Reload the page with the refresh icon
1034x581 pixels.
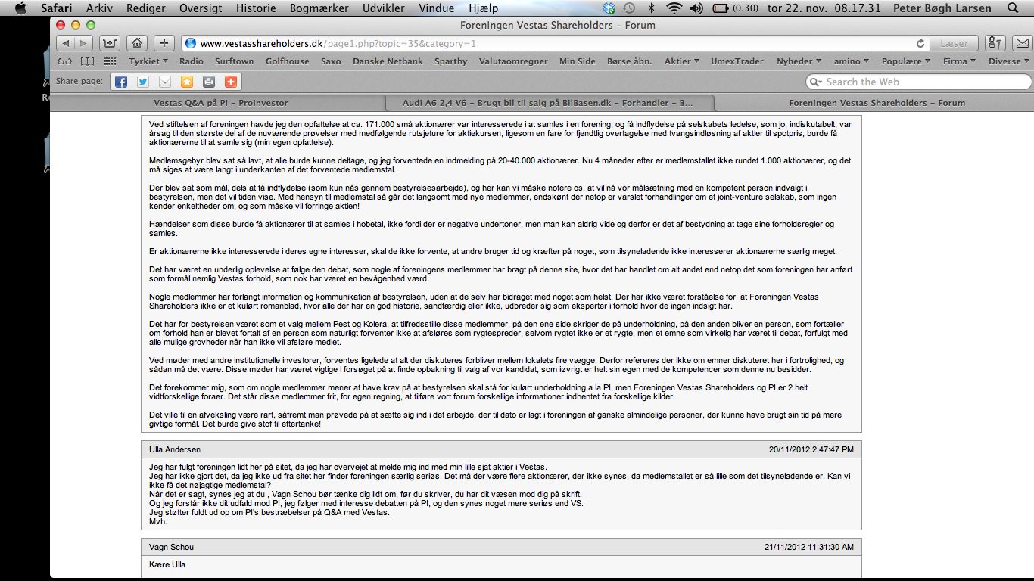tap(920, 43)
